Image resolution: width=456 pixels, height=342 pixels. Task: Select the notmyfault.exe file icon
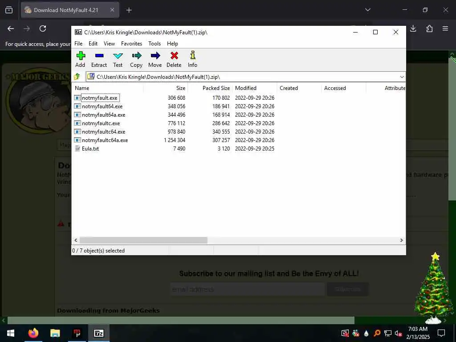click(x=77, y=98)
